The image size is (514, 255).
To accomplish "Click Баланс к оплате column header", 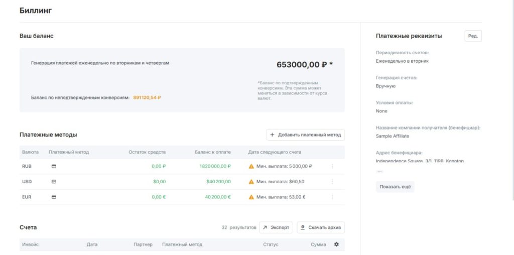I will (x=213, y=152).
